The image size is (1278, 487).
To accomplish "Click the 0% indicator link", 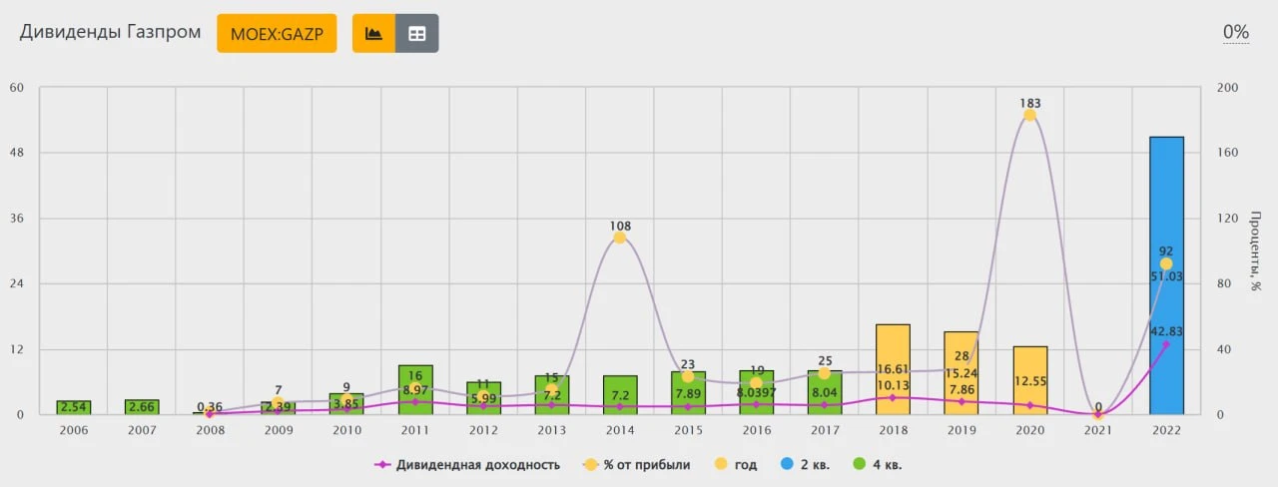I will tap(1236, 32).
